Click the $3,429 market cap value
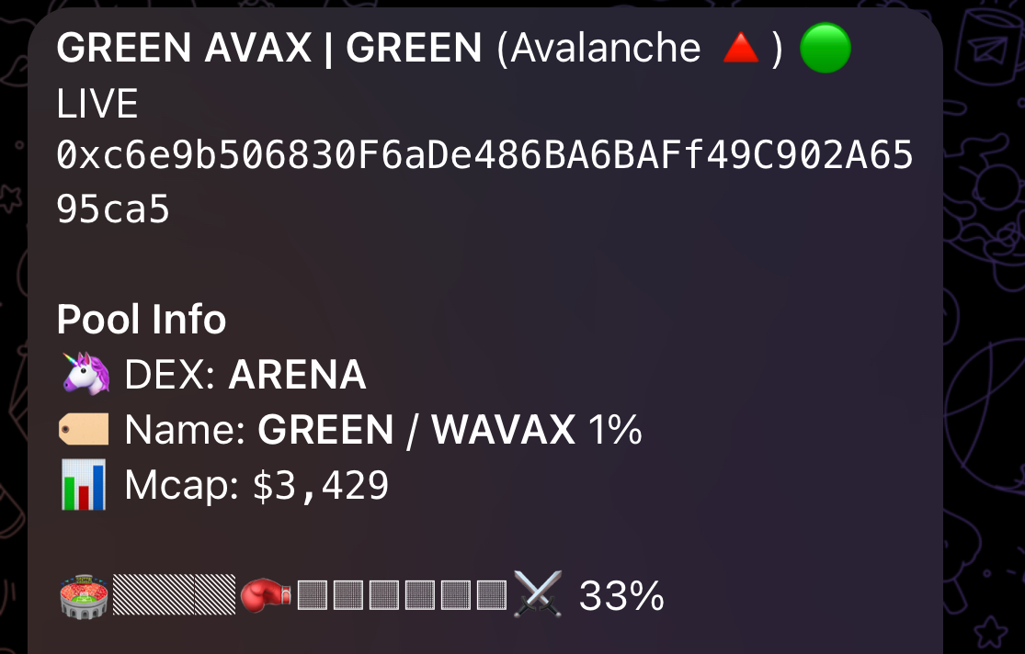 321,485
